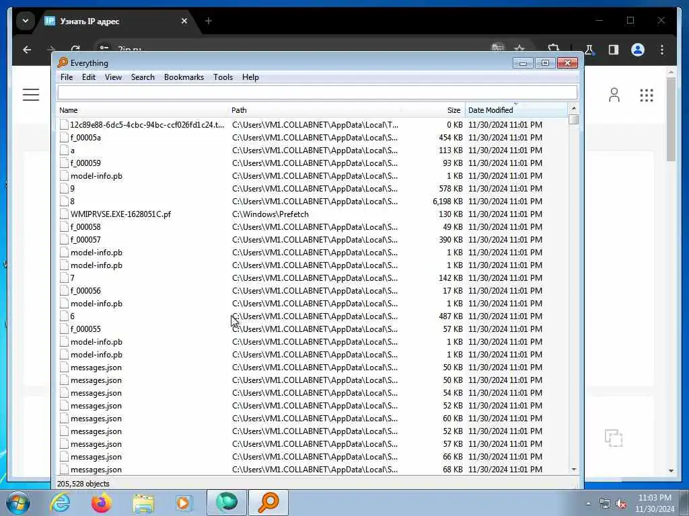
Task: Select messages.json with size 60 KB
Action: point(96,419)
